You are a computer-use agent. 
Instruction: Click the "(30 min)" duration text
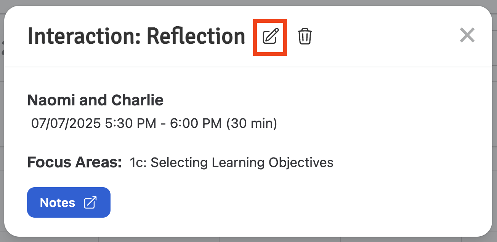click(252, 124)
